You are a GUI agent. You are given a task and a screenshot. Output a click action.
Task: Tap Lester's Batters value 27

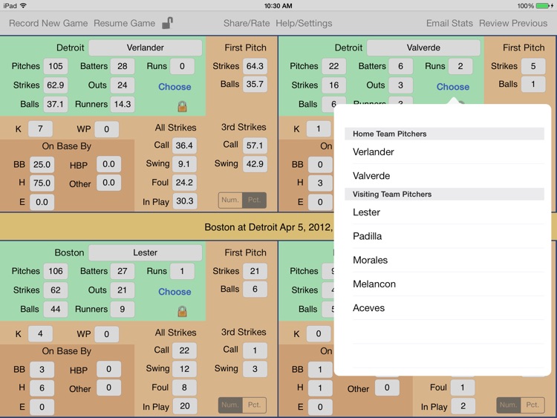(x=123, y=271)
